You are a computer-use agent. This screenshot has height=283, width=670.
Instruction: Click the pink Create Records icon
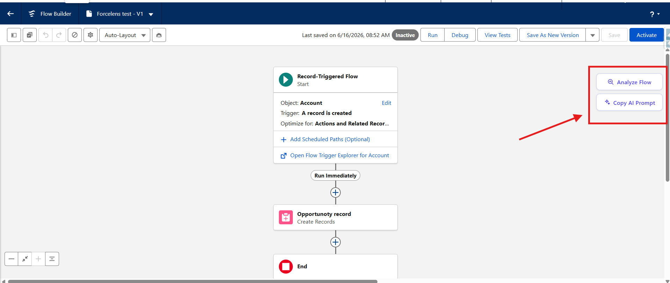286,217
